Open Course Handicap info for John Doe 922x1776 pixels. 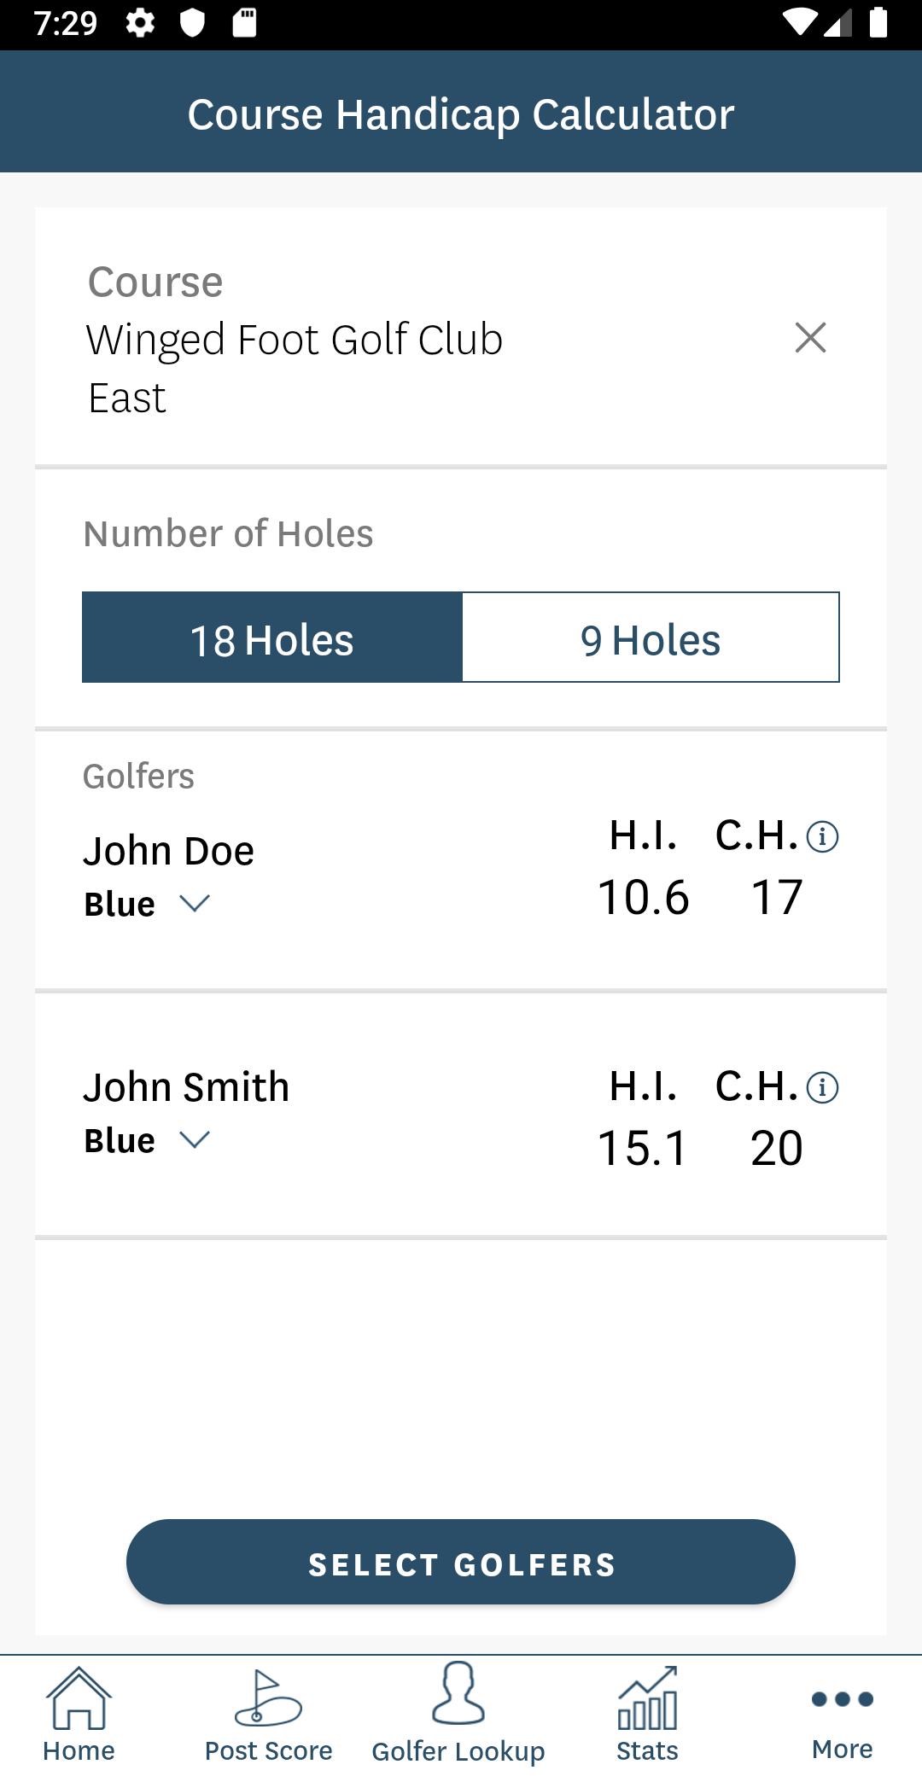pos(822,836)
